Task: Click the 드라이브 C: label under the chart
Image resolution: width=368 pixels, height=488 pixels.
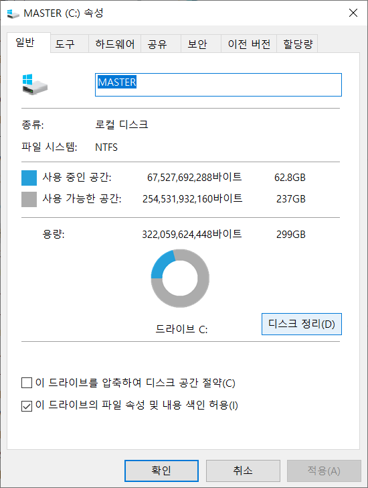Action: point(181,329)
